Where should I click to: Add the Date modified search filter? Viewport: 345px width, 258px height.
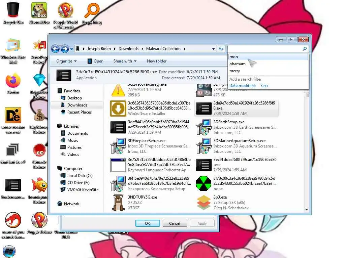243,86
